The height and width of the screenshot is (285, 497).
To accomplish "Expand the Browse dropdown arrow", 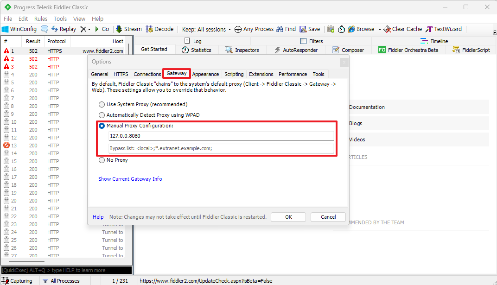I will [x=380, y=30].
